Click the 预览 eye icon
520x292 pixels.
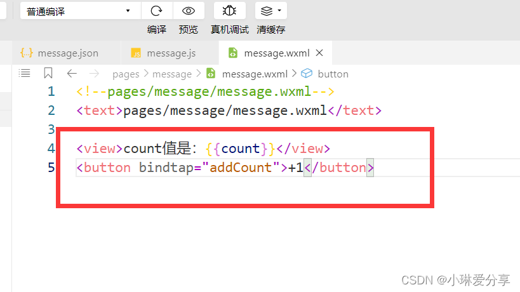click(189, 11)
